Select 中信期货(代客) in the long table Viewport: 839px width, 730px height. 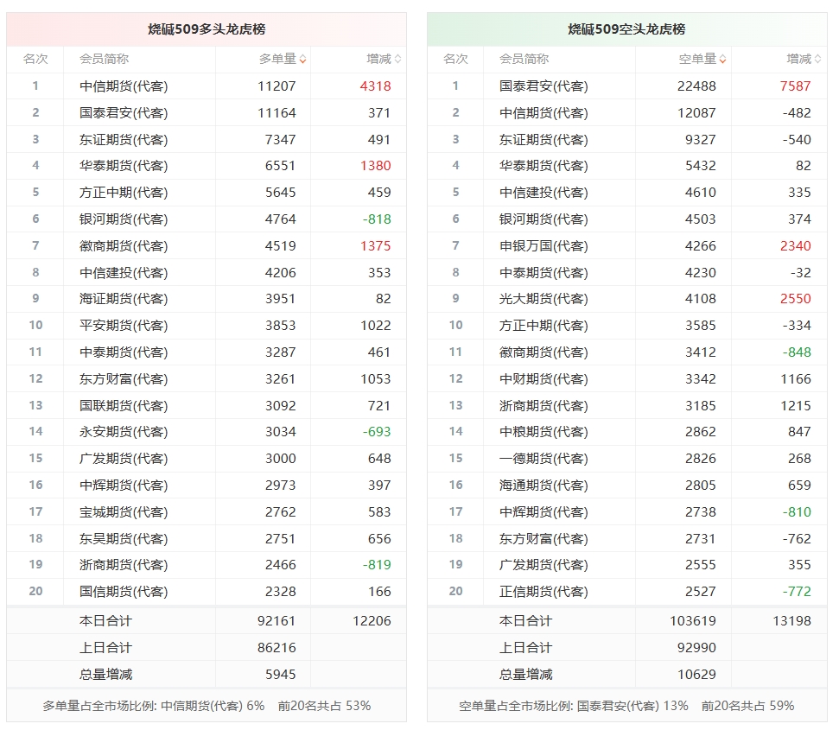coord(124,86)
